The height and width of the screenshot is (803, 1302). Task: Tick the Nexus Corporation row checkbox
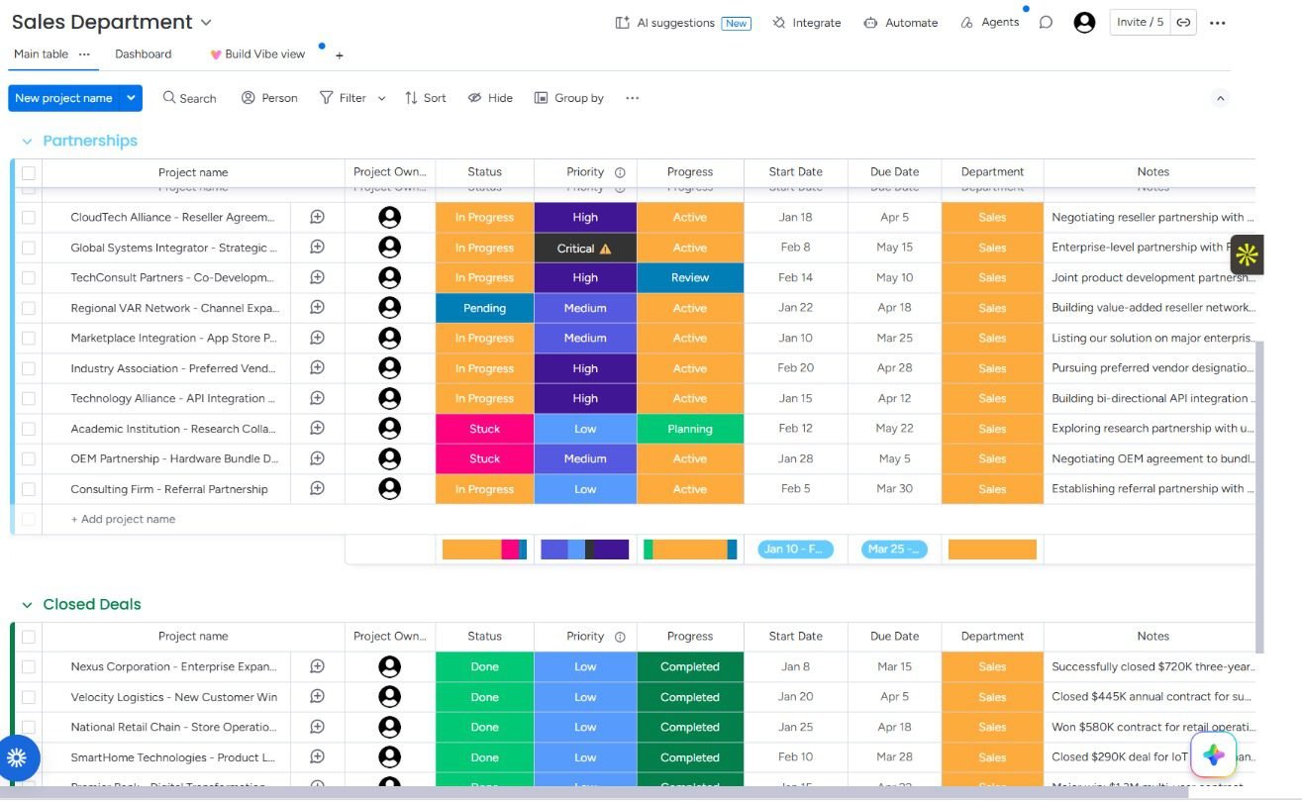point(29,666)
